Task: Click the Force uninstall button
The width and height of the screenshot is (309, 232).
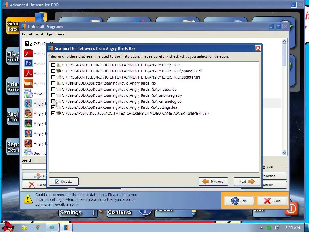Action: coord(34,185)
